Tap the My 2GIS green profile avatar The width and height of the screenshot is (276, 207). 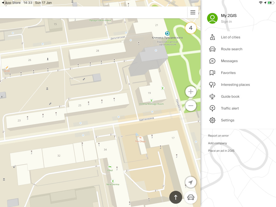pyautogui.click(x=212, y=18)
